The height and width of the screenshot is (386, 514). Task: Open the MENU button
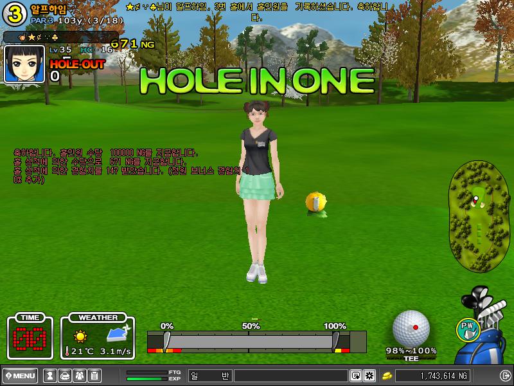click(21, 376)
